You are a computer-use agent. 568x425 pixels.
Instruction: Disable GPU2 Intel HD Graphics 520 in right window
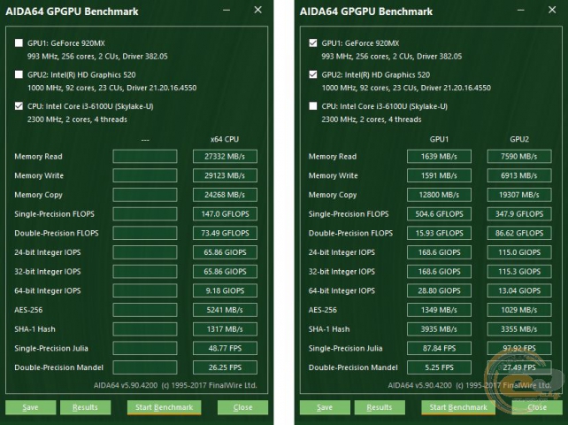click(313, 74)
